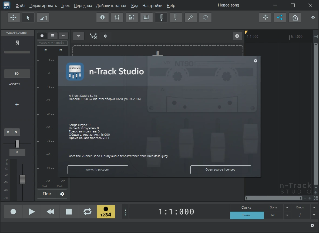The width and height of the screenshot is (319, 233).
Task: Click the automation nodes icon
Action: click(x=93, y=36)
